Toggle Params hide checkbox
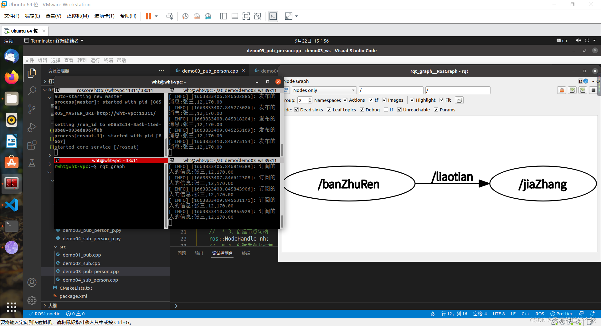The width and height of the screenshot is (601, 326). (x=436, y=110)
